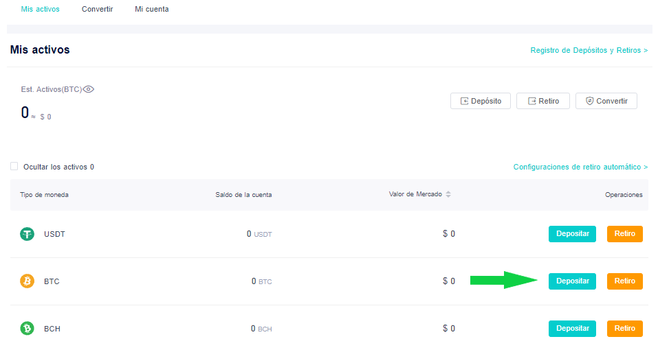The width and height of the screenshot is (658, 350).
Task: Open Configuraciones de retiro automático link
Action: (x=581, y=167)
